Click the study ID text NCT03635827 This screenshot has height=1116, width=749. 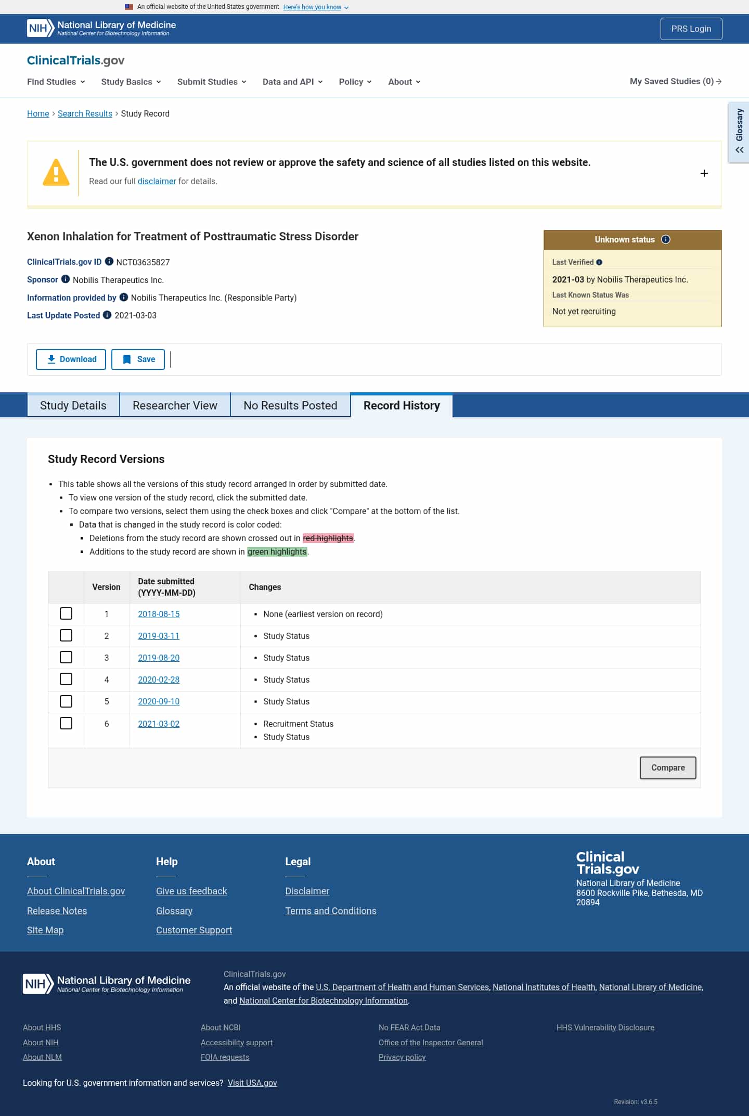[143, 262]
